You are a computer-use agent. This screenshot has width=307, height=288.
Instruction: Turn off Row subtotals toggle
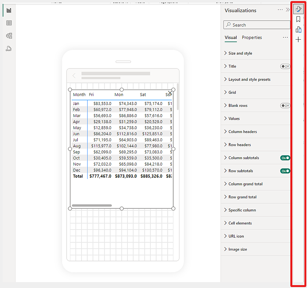pyautogui.click(x=285, y=171)
